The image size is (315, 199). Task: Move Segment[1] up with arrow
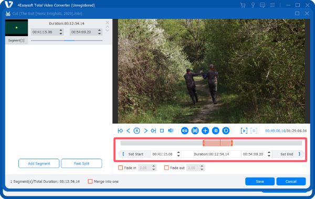coord(107,27)
